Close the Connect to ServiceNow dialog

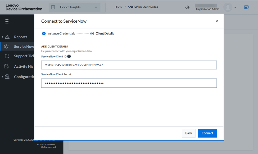pos(217,21)
